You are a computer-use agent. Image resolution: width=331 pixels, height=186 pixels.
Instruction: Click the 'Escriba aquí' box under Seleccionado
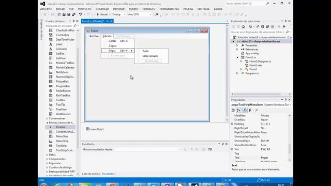click(152, 61)
